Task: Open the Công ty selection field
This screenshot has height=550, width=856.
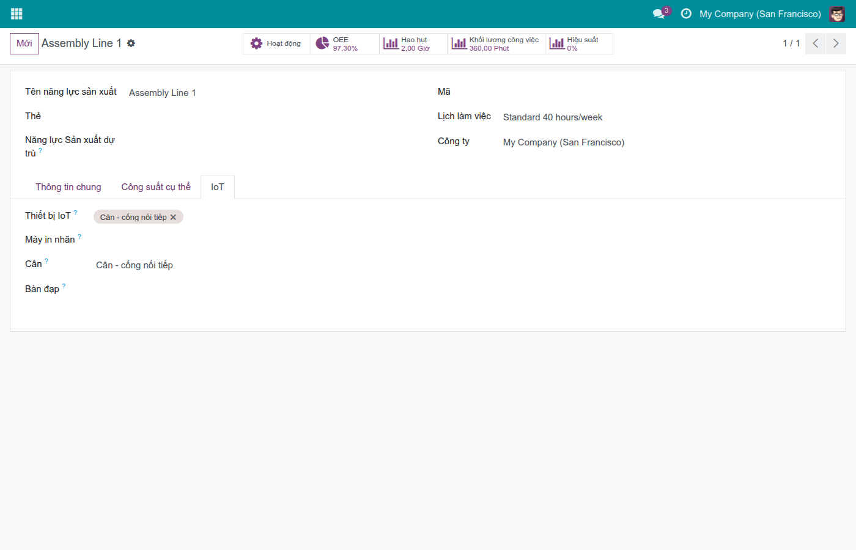Action: coord(666,142)
